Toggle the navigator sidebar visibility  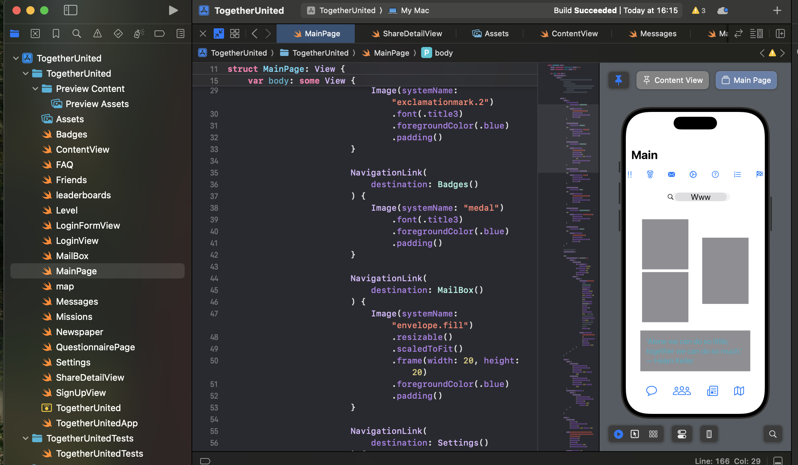[x=71, y=10]
